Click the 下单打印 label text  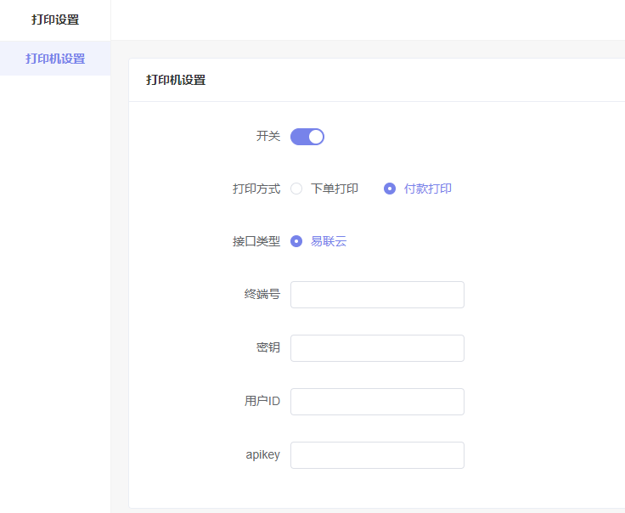[335, 189]
